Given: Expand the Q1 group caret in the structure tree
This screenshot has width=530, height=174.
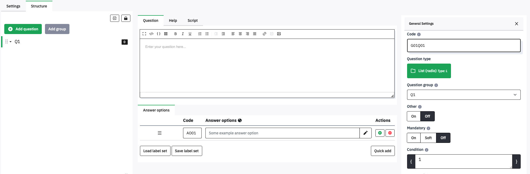Looking at the screenshot, I should (11, 42).
